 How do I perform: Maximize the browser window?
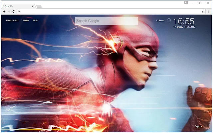point(200,3)
